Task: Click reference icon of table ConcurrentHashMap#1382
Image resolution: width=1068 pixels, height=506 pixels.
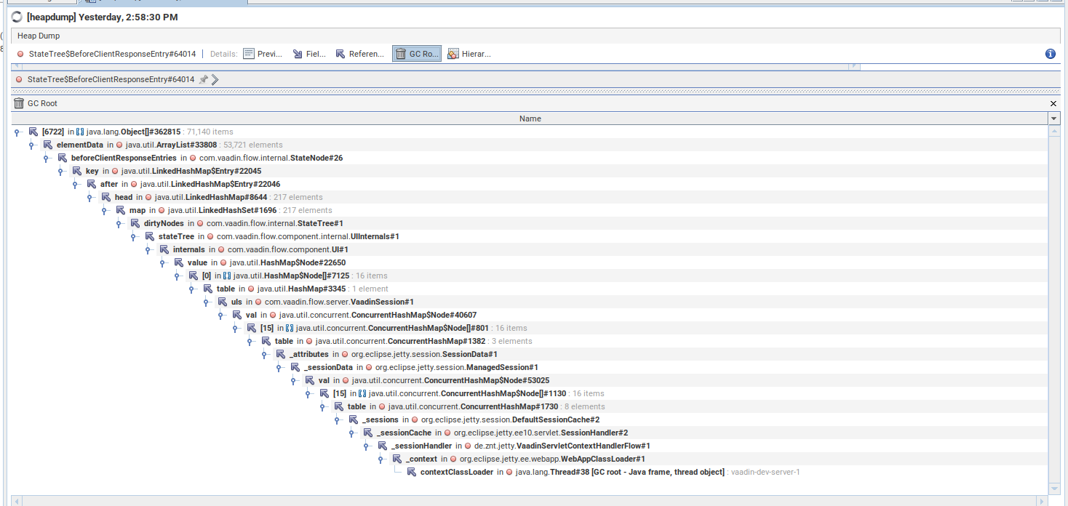Action: 266,341
